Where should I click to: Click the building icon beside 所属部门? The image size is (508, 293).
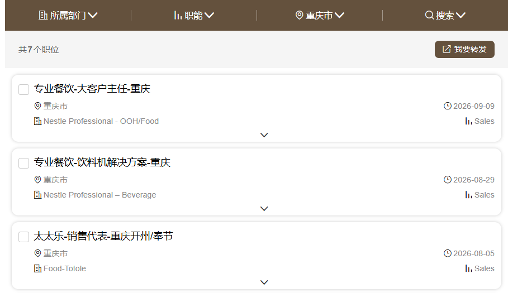point(43,15)
